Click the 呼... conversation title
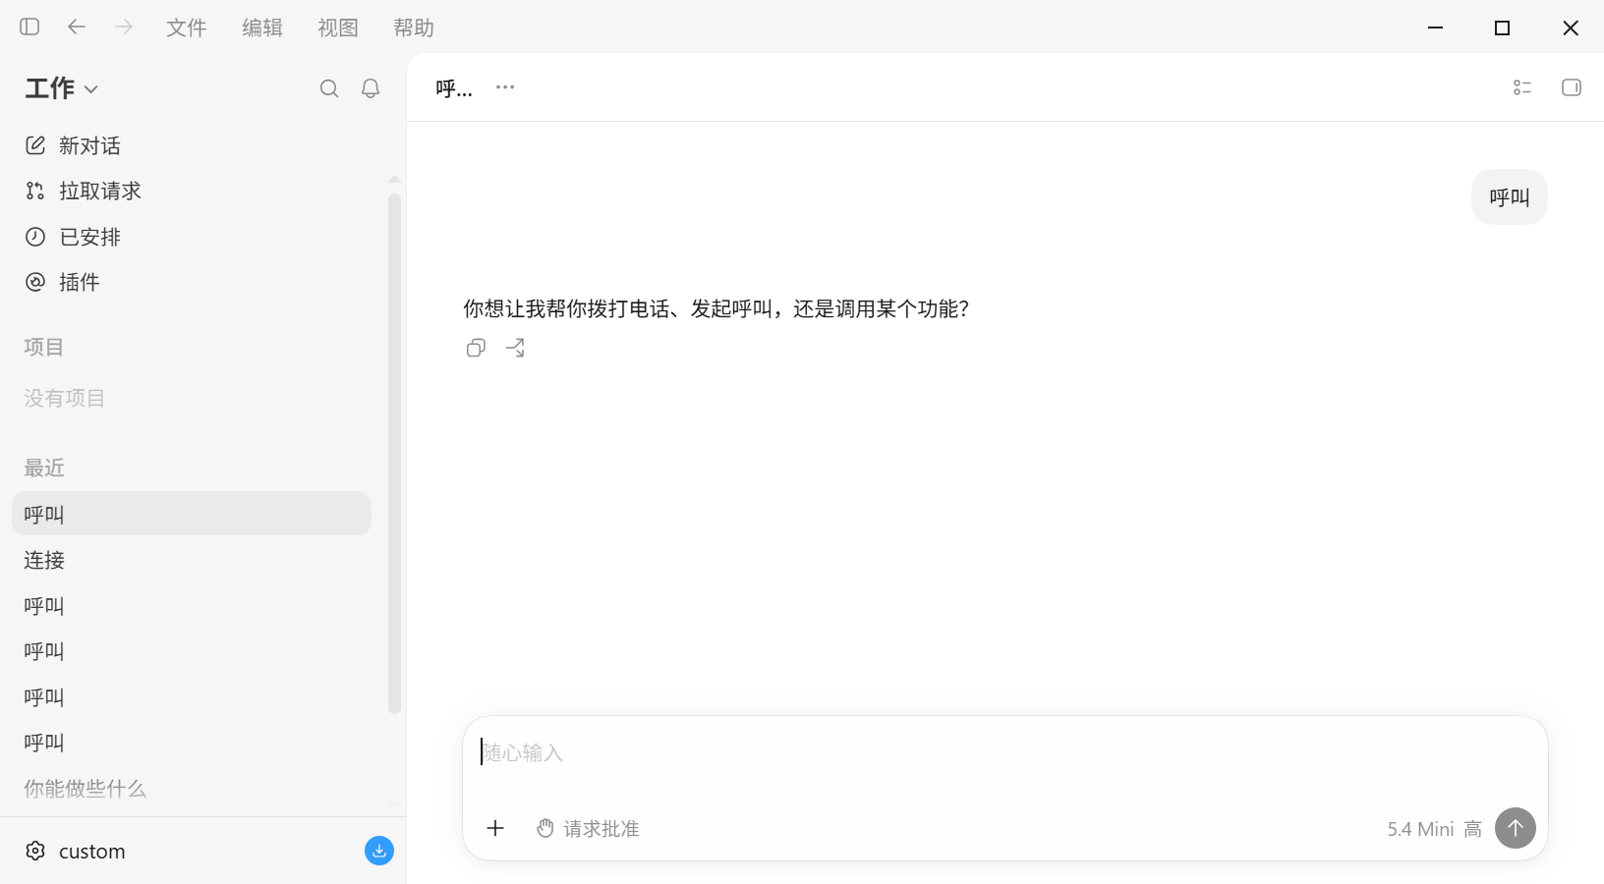Image resolution: width=1604 pixels, height=884 pixels. point(454,88)
